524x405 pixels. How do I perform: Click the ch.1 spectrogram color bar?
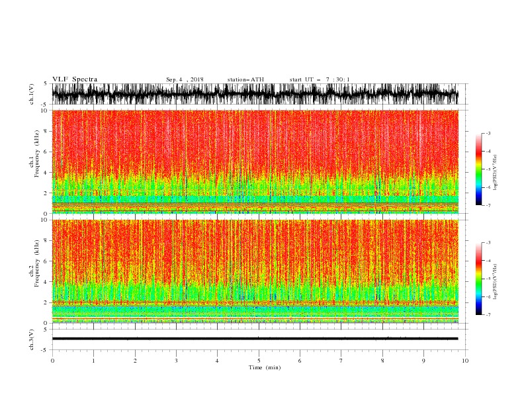click(478, 169)
